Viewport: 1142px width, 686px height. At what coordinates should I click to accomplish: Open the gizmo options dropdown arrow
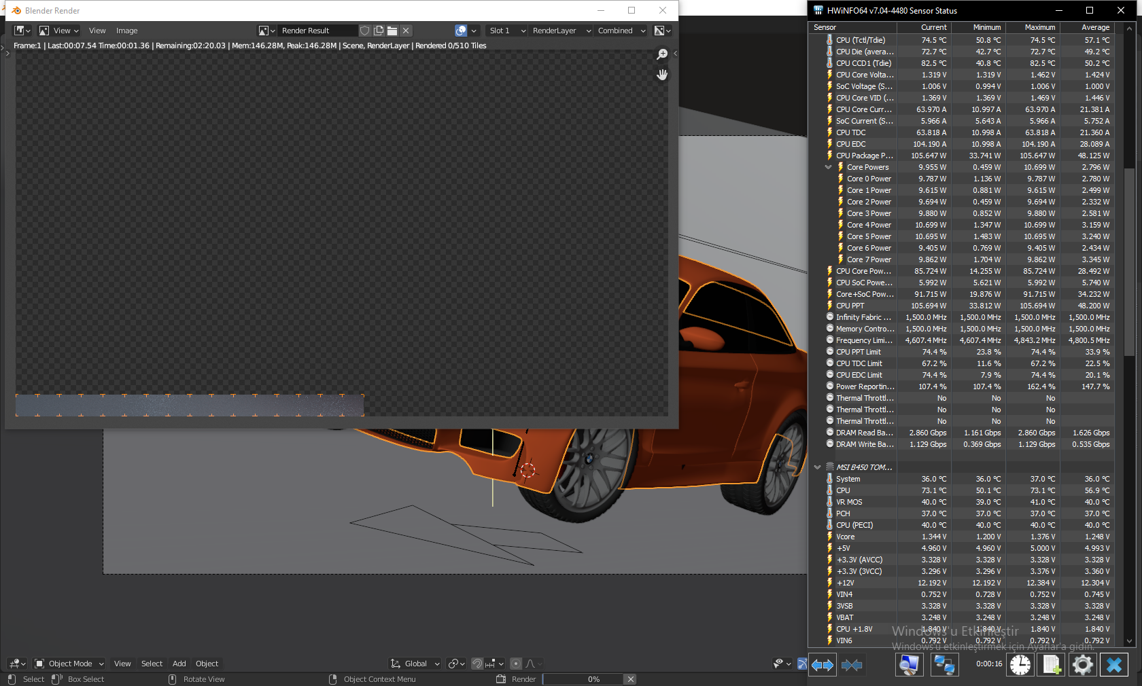[x=474, y=31]
